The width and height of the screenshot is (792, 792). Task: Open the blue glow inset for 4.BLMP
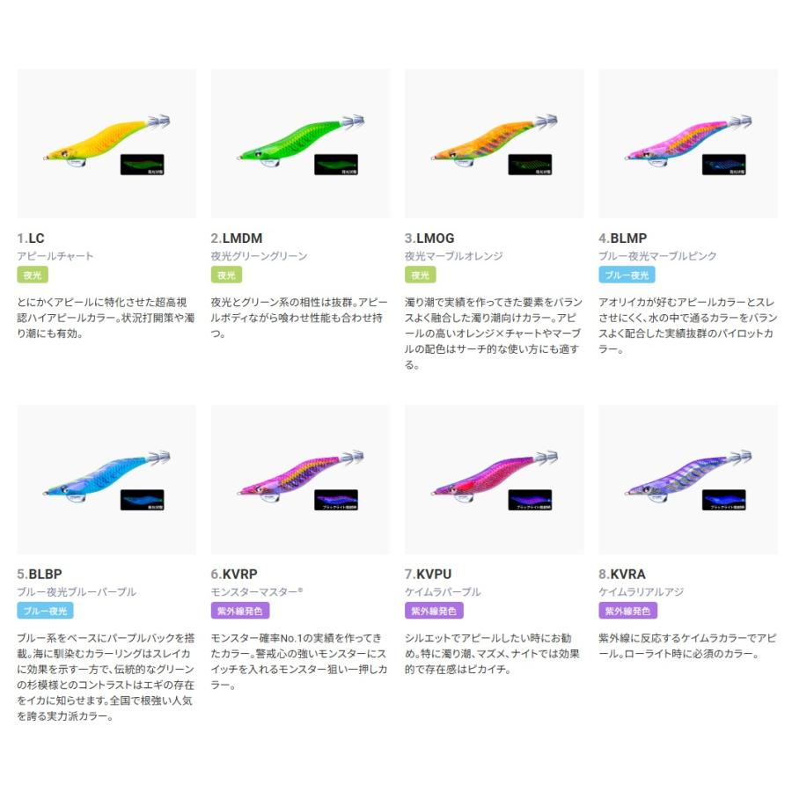point(724,165)
